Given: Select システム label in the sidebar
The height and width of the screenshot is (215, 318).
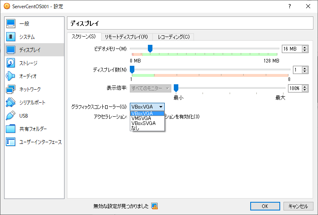Looking at the screenshot, I should tap(27, 37).
